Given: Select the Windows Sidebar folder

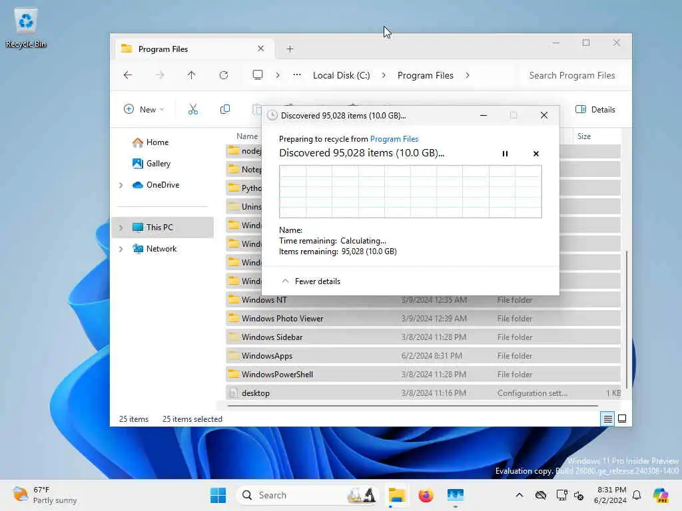Looking at the screenshot, I should point(423,337).
